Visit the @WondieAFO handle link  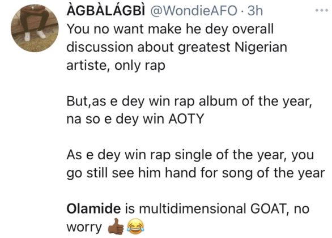(x=194, y=11)
